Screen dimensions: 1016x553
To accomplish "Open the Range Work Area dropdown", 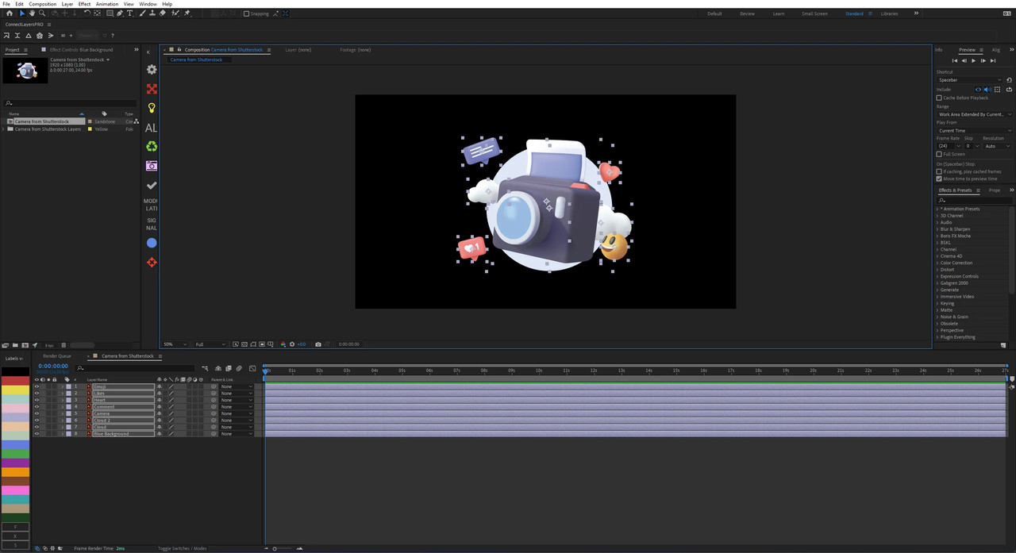I will point(975,114).
